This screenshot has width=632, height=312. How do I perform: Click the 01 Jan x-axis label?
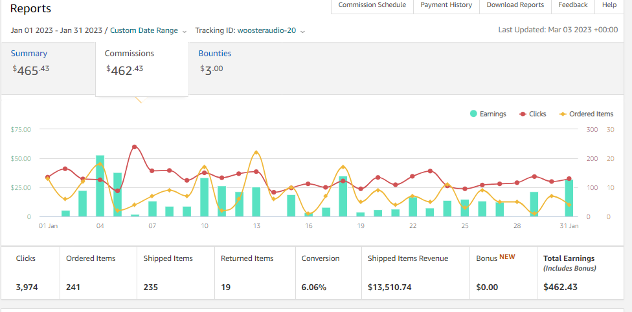point(47,226)
